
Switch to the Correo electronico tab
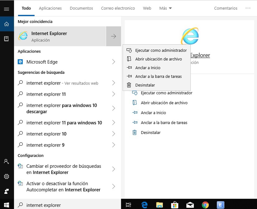pos(118,8)
